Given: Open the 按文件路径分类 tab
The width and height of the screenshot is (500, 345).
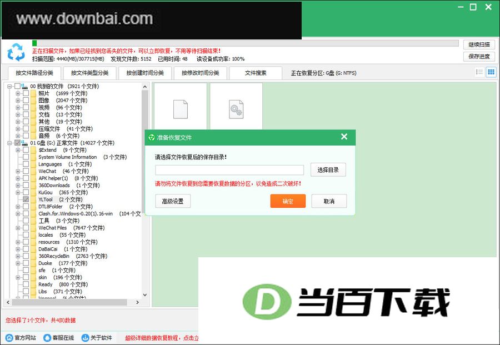Looking at the screenshot, I should coord(34,73).
